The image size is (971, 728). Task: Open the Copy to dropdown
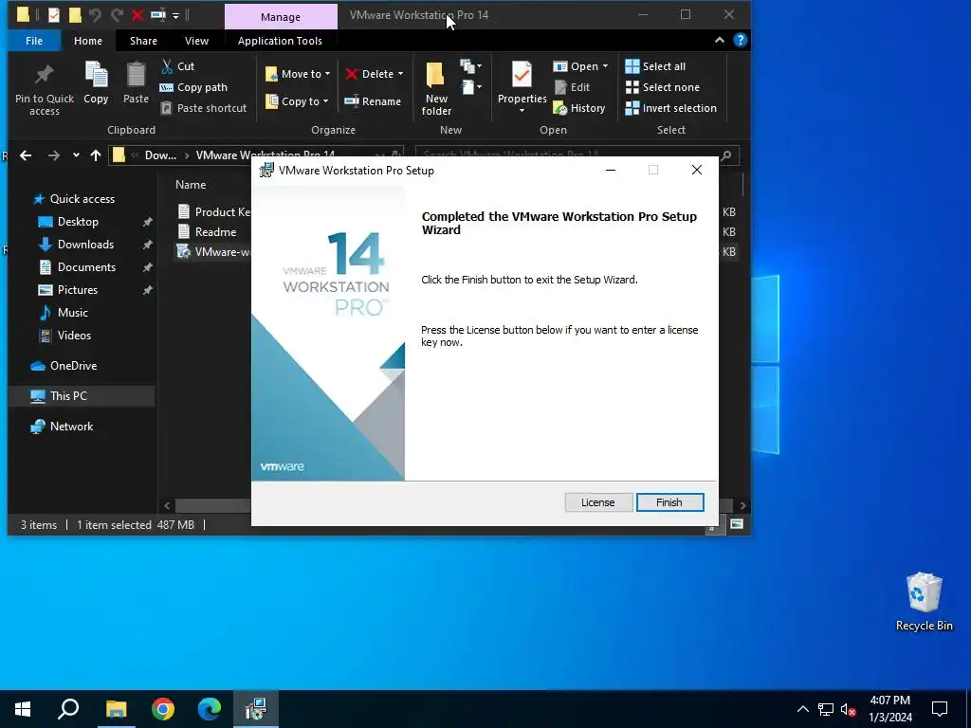click(297, 100)
